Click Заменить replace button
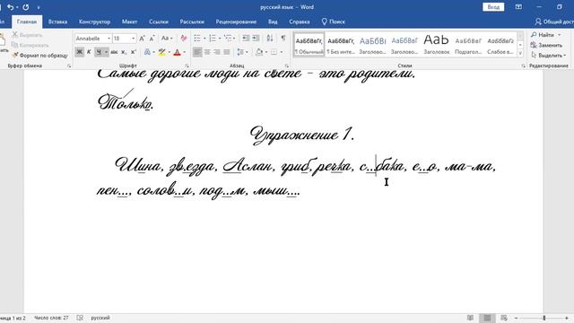The height and width of the screenshot is (323, 574). pos(547,45)
